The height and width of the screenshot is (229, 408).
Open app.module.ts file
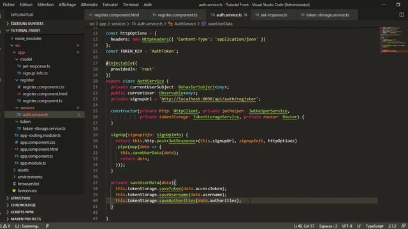click(x=33, y=163)
